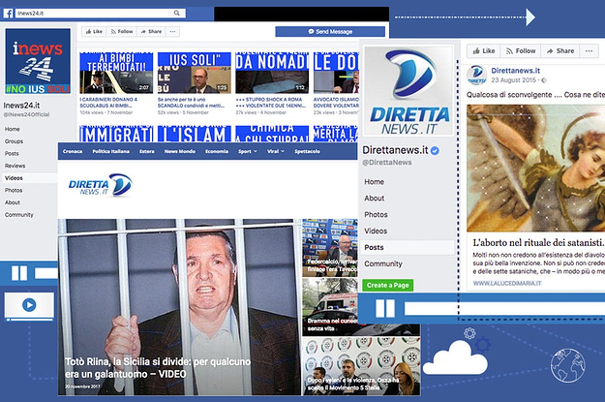
Task: Play the 'DA NOMADI' video thumbnail
Action: 272,73
